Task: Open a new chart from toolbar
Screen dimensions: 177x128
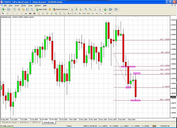Action: [3, 9]
